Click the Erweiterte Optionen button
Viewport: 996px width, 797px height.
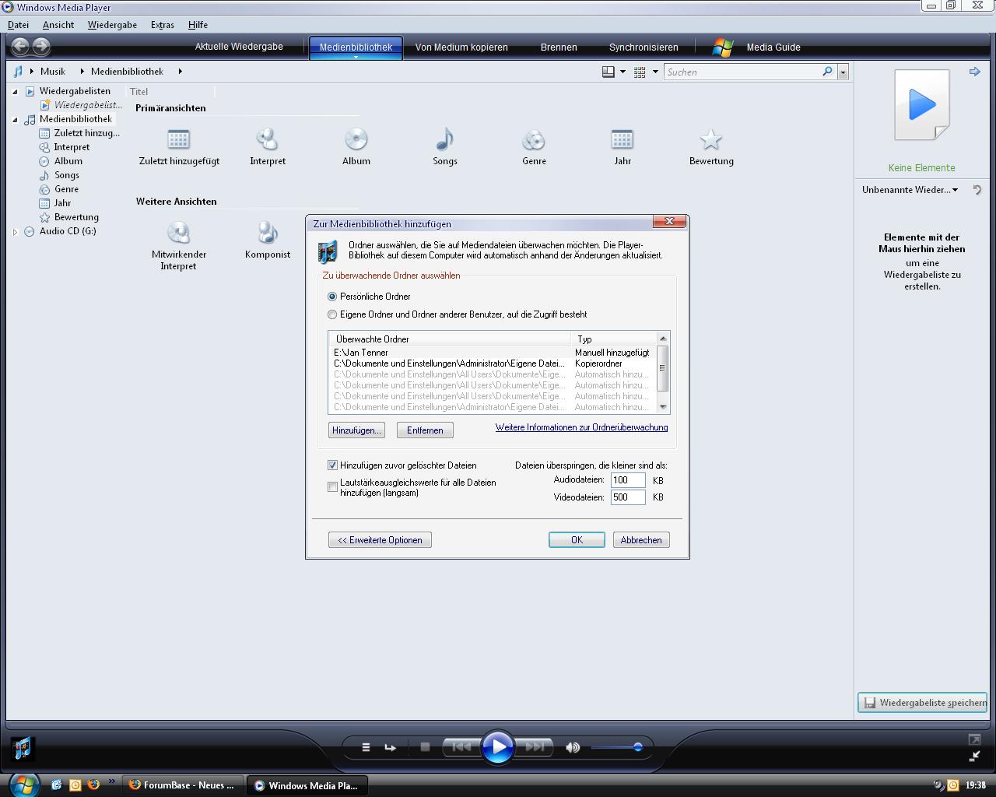(380, 540)
